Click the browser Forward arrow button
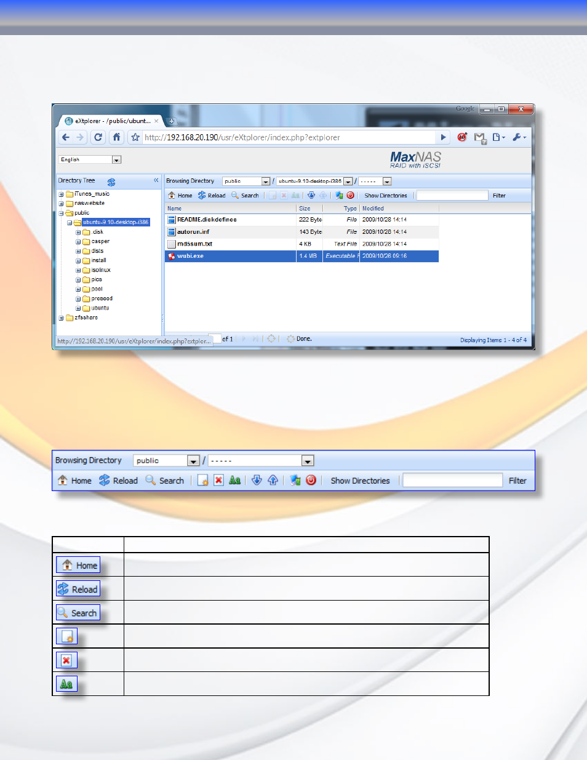587x760 pixels. pos(80,137)
